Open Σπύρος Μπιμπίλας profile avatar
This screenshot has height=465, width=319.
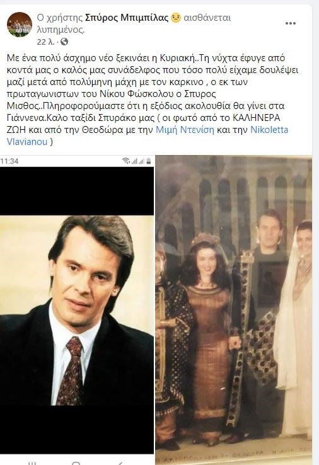pyautogui.click(x=20, y=25)
